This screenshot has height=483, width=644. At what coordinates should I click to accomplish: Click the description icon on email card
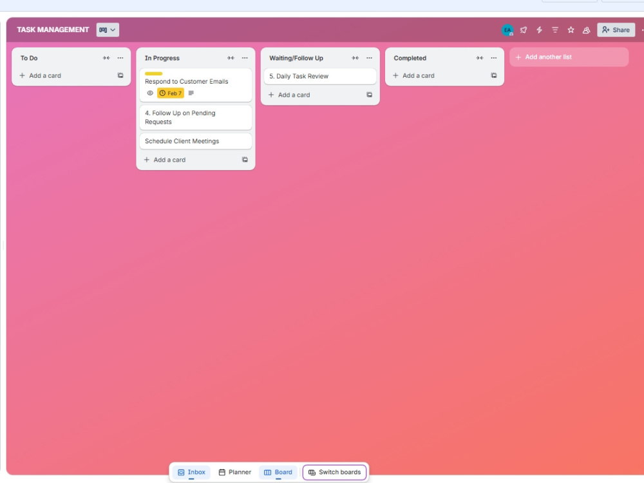[x=191, y=93]
